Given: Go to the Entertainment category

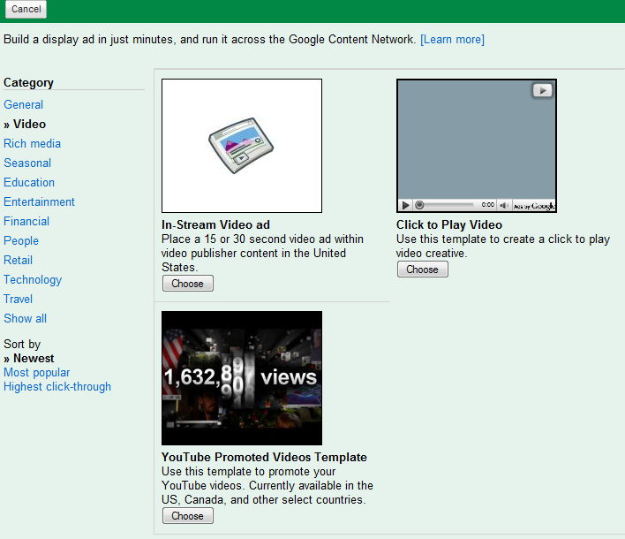Looking at the screenshot, I should (x=39, y=201).
